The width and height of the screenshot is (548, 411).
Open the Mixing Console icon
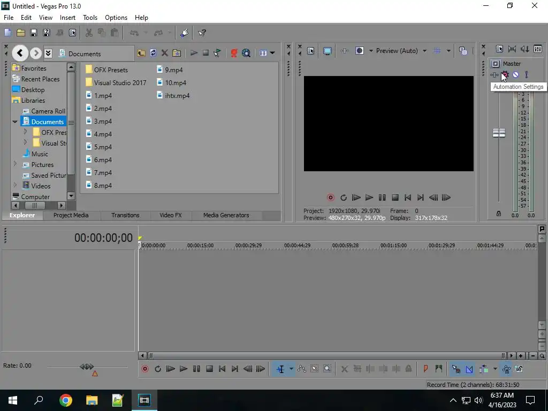[538, 49]
